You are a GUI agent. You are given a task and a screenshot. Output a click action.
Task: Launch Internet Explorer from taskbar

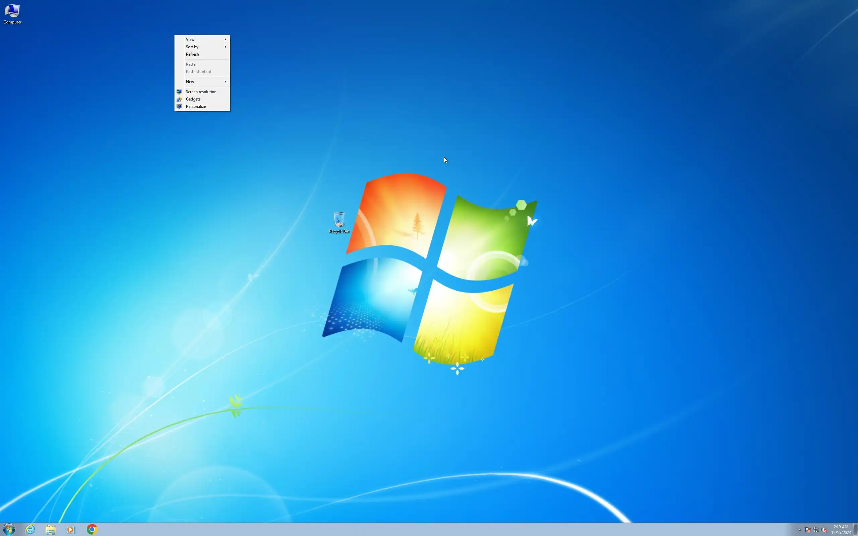click(x=30, y=529)
